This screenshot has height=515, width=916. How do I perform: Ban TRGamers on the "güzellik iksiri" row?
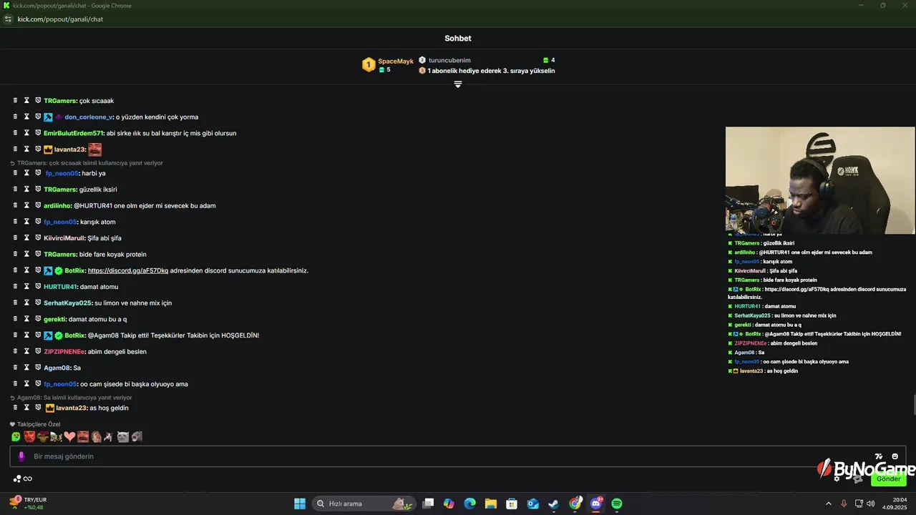pyautogui.click(x=38, y=189)
